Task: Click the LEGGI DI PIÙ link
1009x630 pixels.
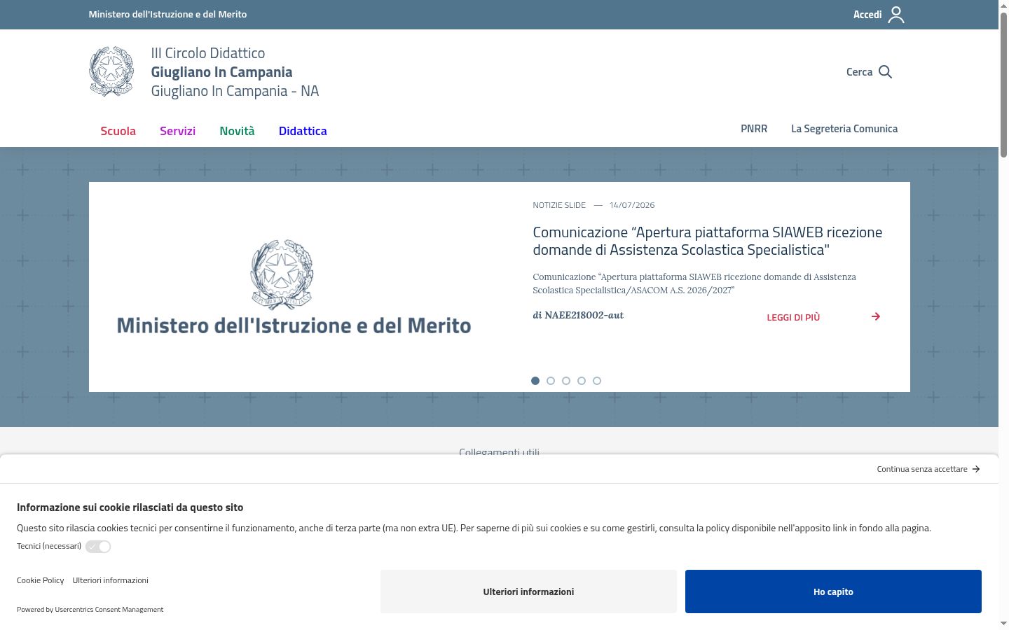Action: tap(793, 317)
